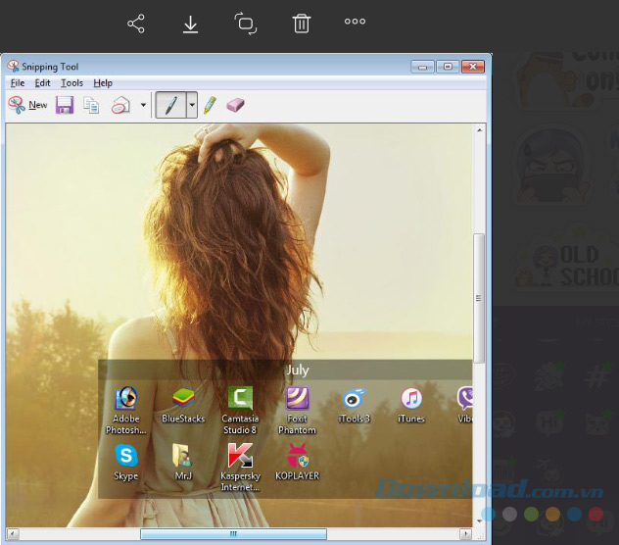Open the Tools menu
Screen dimensions: 619x545
[72, 83]
